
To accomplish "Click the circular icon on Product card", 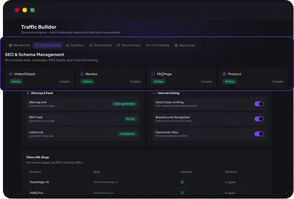I will pyautogui.click(x=224, y=74).
